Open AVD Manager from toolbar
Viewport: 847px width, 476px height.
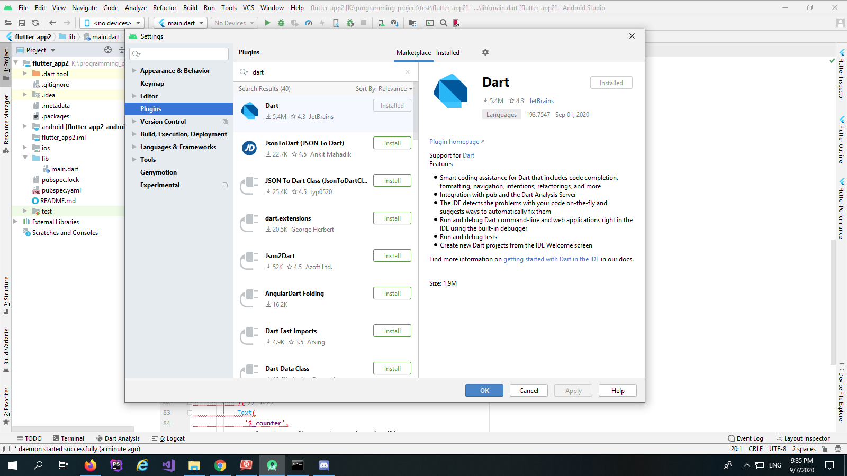tap(381, 23)
